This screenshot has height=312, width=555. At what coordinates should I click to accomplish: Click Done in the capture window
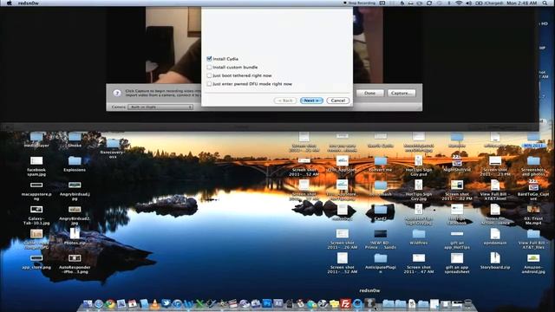(369, 93)
